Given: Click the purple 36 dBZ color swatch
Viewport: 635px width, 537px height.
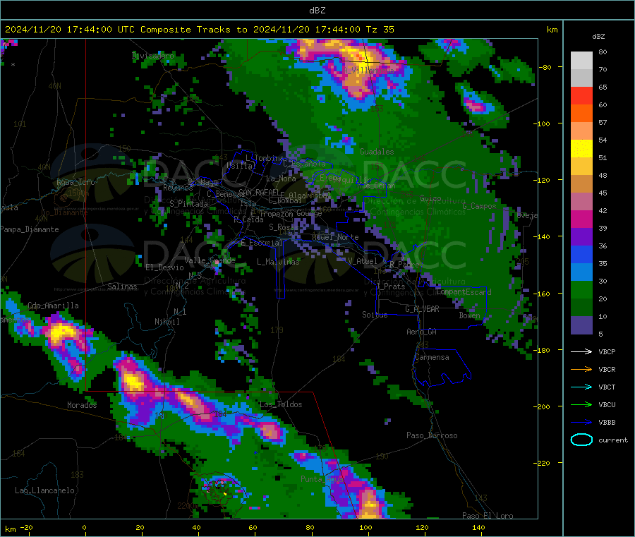Looking at the screenshot, I should point(581,237).
